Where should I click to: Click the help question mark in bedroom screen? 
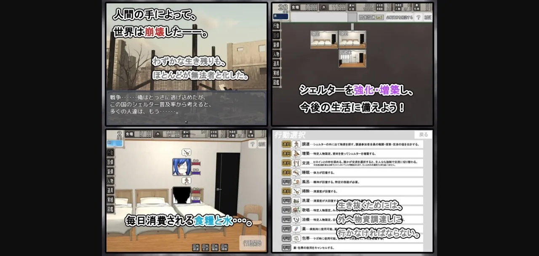coord(252,144)
